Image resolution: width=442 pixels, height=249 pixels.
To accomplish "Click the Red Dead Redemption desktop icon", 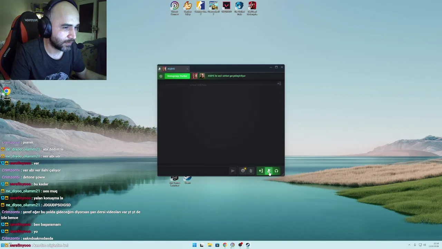I will (252, 8).
